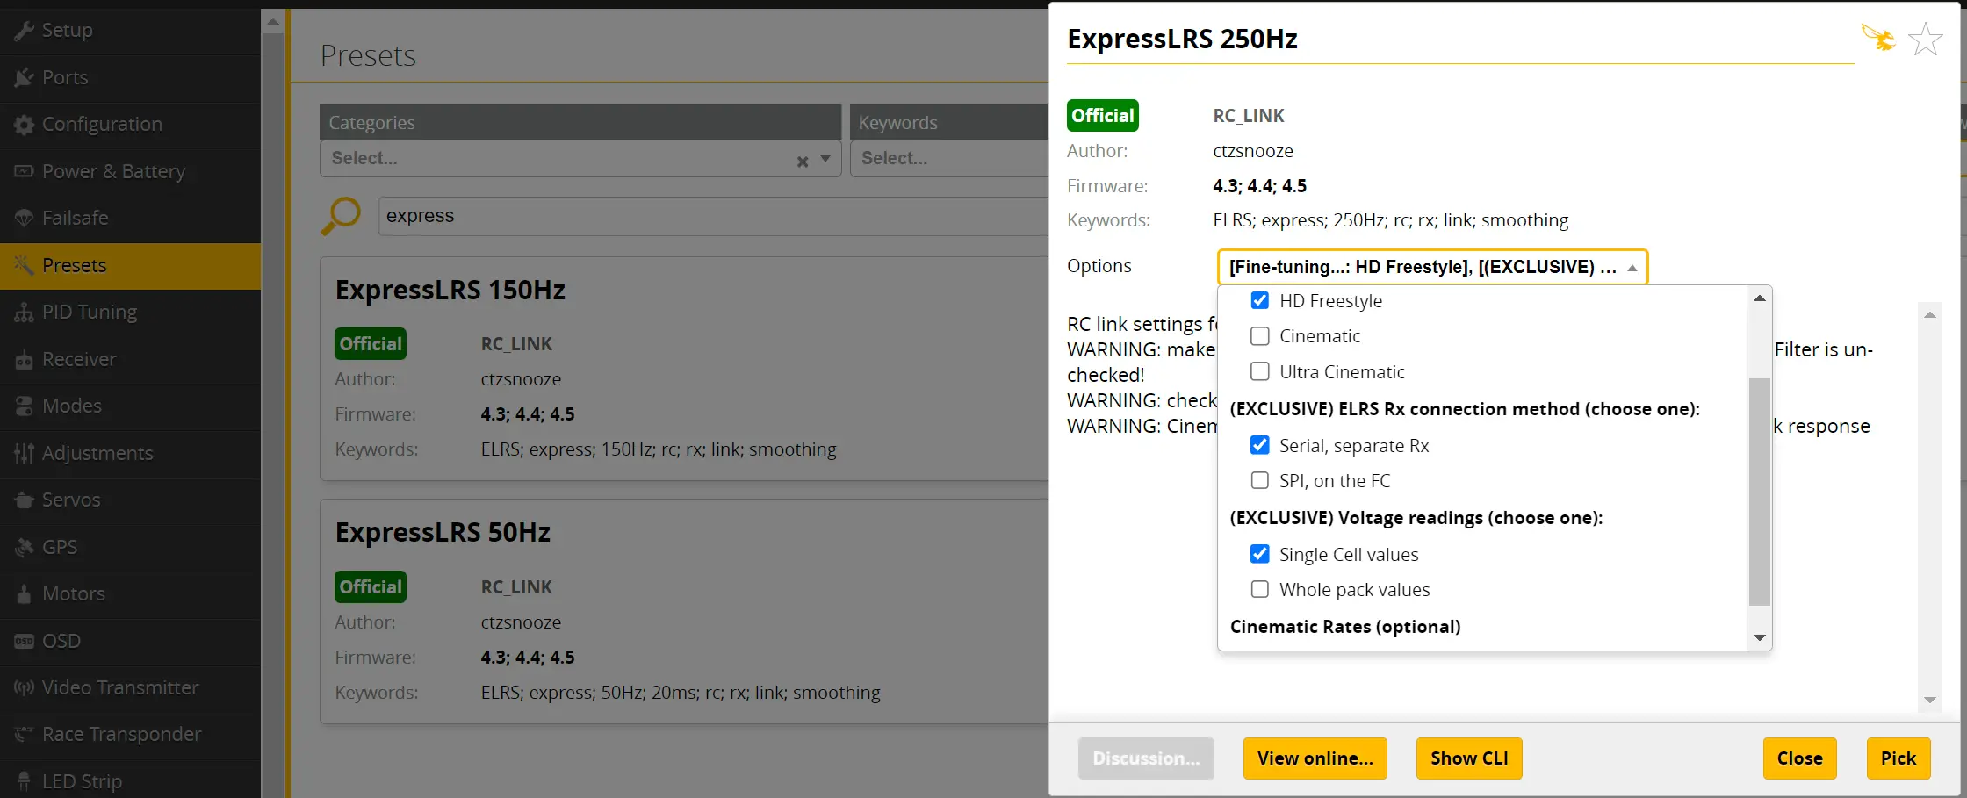
Task: Open Servos via its icon
Action: (24, 500)
